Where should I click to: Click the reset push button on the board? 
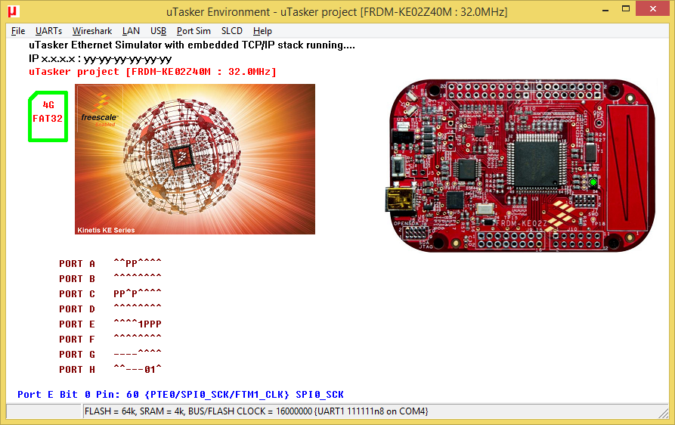[398, 166]
